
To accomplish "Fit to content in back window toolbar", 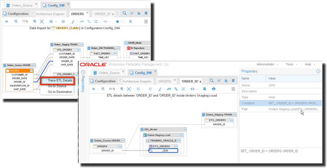I will [x=42, y=22].
